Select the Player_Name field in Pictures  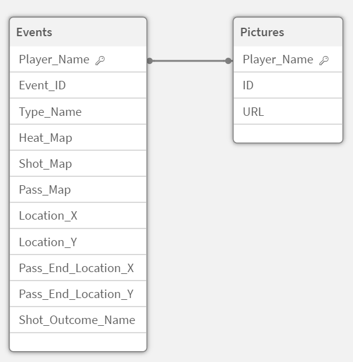click(x=288, y=60)
